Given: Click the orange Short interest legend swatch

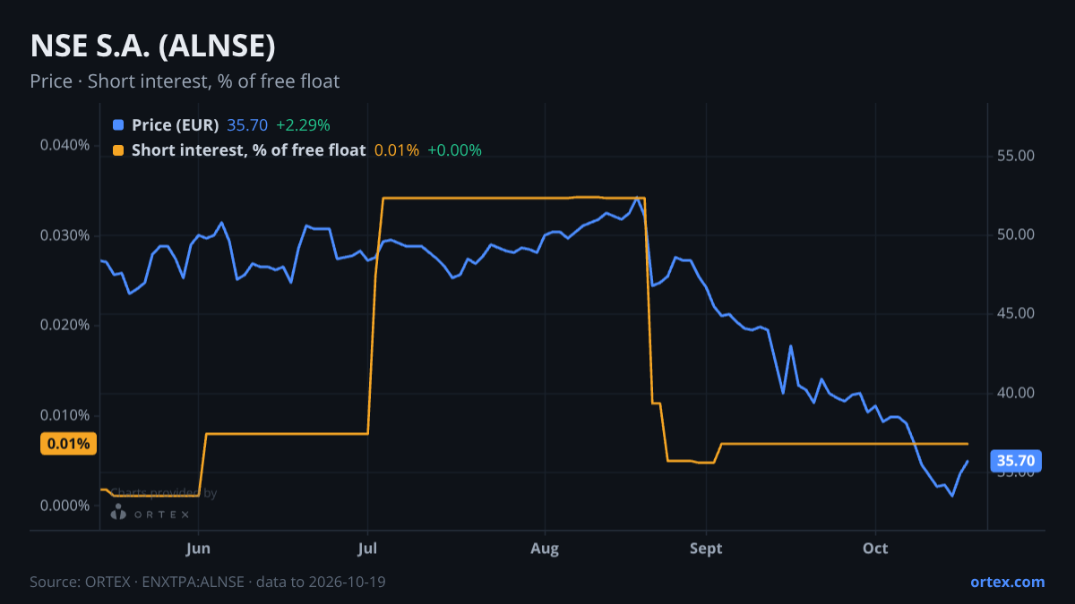Looking at the screenshot, I should click(x=118, y=150).
